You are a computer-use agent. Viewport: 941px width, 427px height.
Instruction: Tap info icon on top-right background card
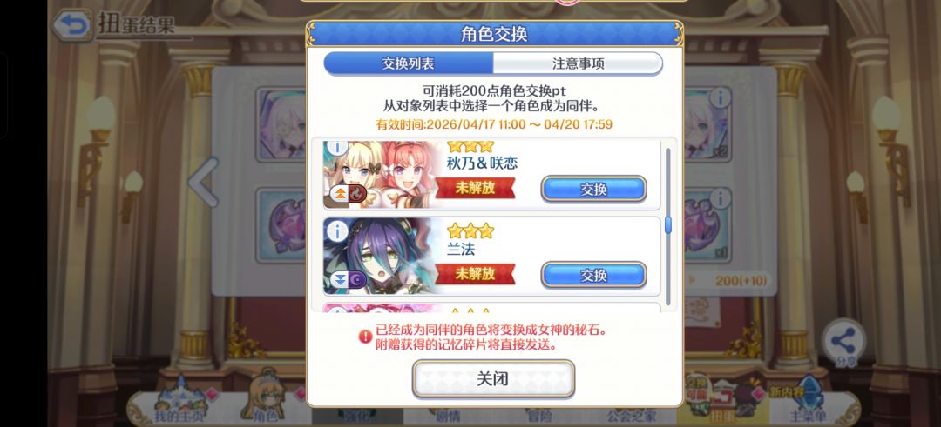(721, 97)
